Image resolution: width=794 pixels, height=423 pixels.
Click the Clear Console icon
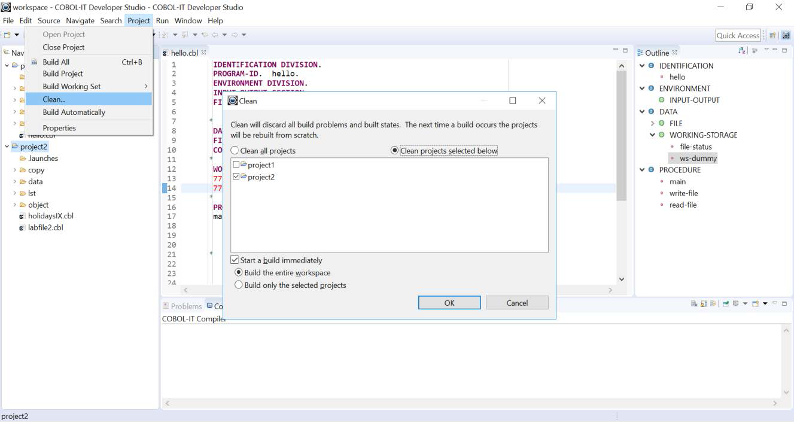coord(694,304)
